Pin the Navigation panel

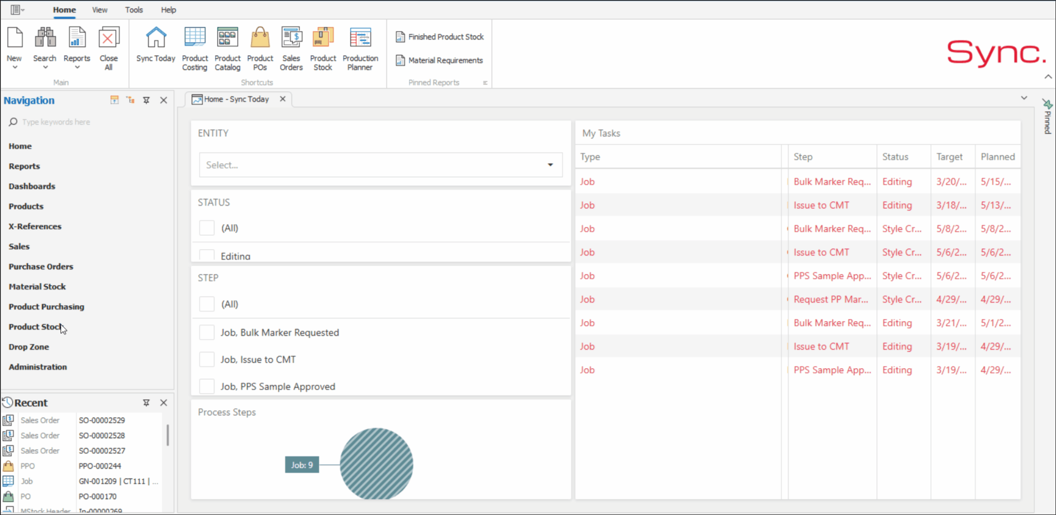[146, 100]
